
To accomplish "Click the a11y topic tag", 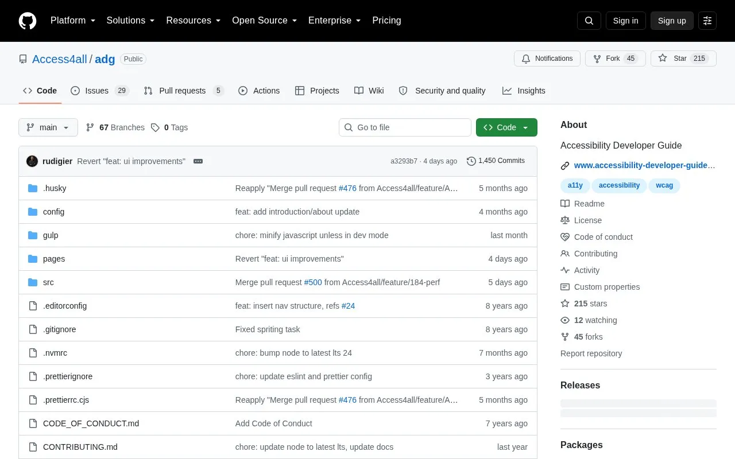I will pos(575,185).
